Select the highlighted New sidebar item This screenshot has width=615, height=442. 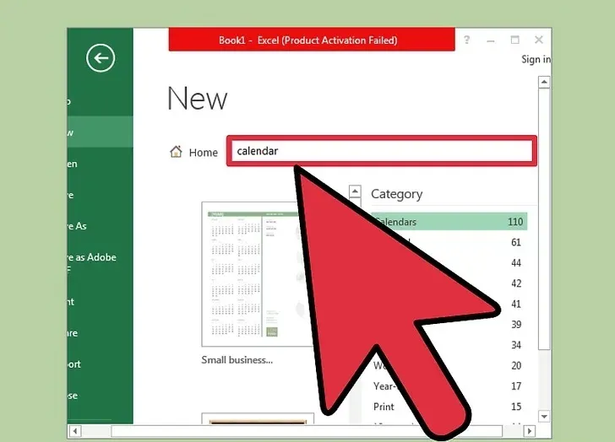[x=100, y=132]
